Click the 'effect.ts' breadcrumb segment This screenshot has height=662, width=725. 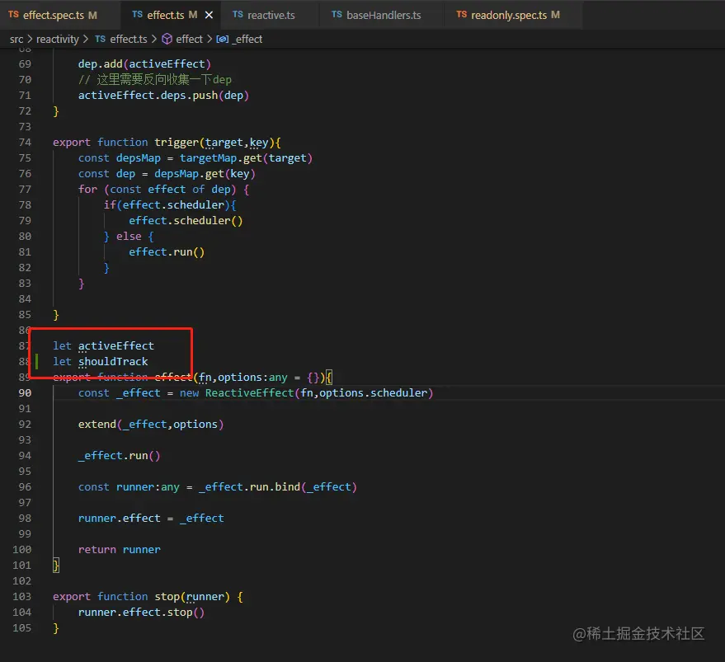click(x=128, y=40)
